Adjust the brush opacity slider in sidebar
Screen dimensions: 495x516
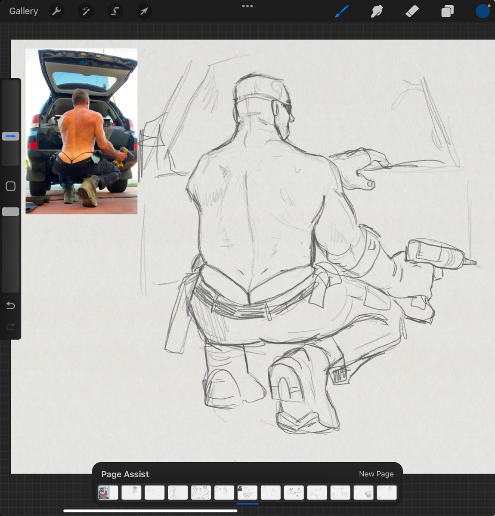point(11,212)
